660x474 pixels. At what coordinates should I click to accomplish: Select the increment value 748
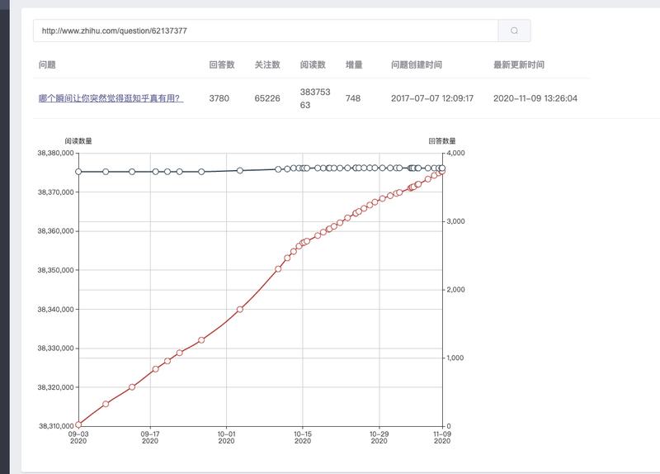pos(353,98)
